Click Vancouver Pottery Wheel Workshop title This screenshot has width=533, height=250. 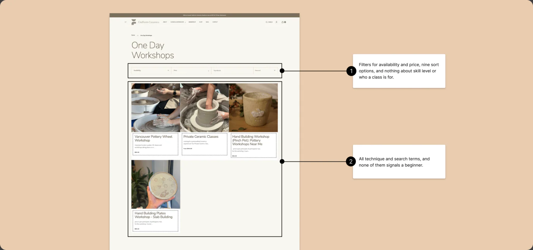[154, 138]
